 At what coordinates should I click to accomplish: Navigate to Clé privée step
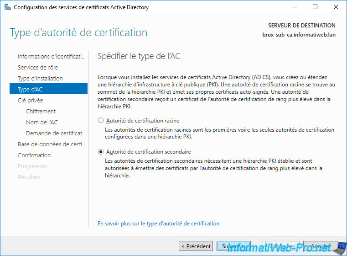click(30, 101)
